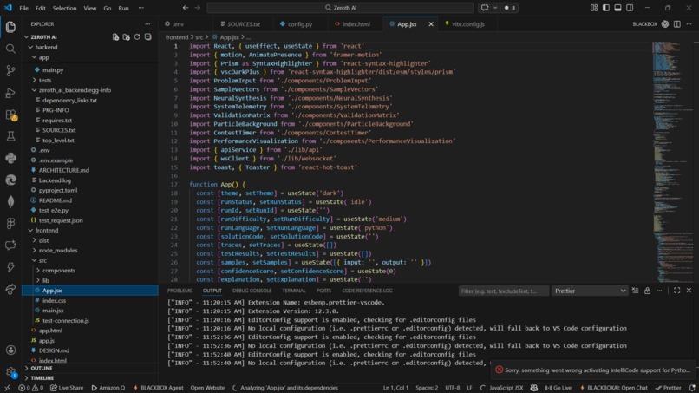Click Live Share in status bar
The width and height of the screenshot is (699, 393).
tap(67, 388)
